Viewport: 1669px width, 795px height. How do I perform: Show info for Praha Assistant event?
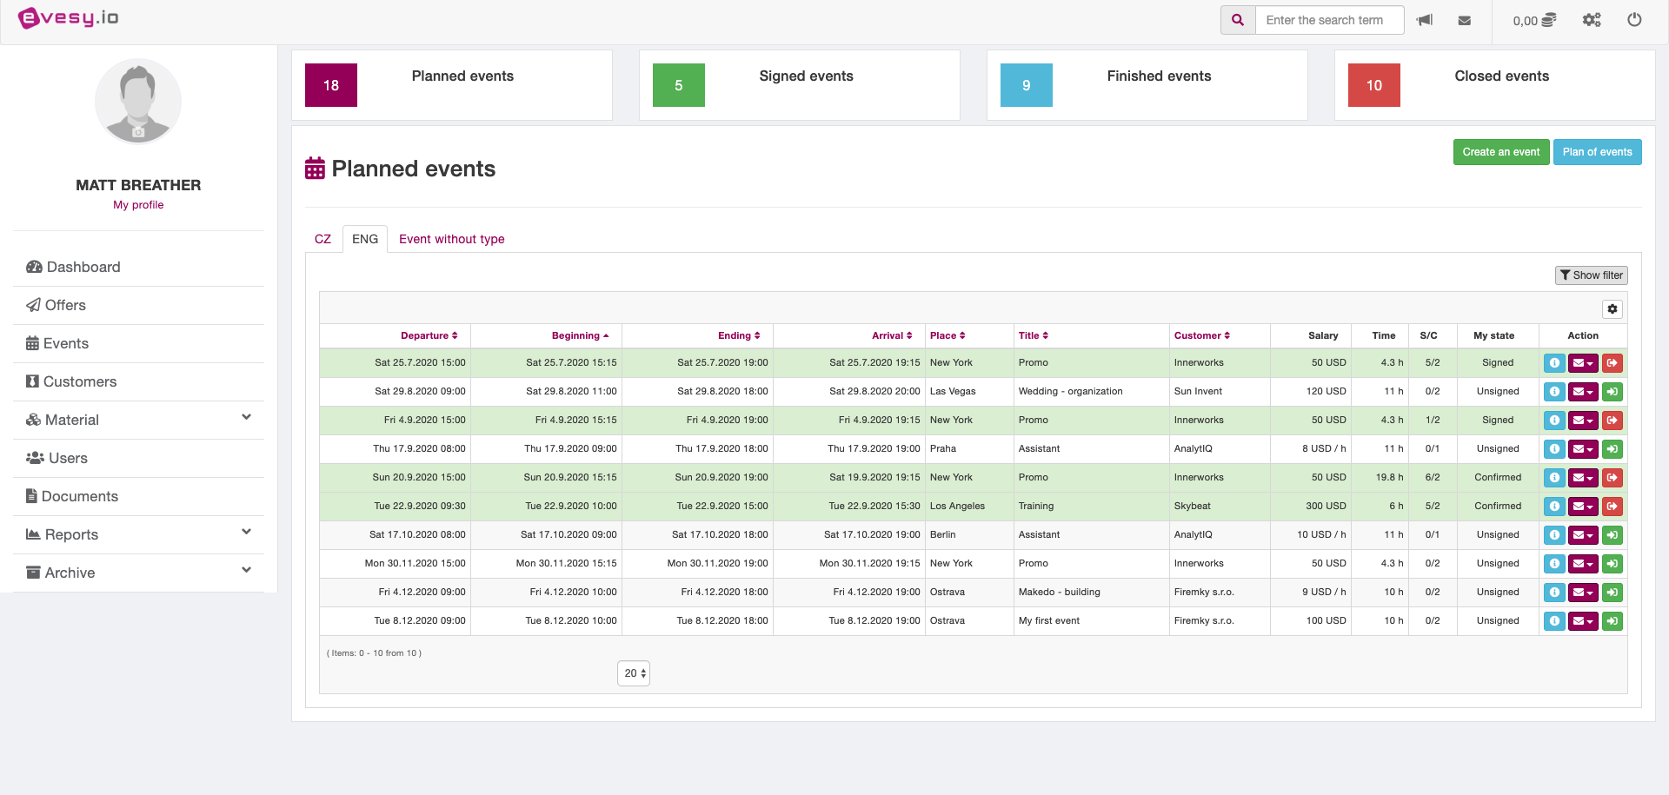coord(1554,449)
